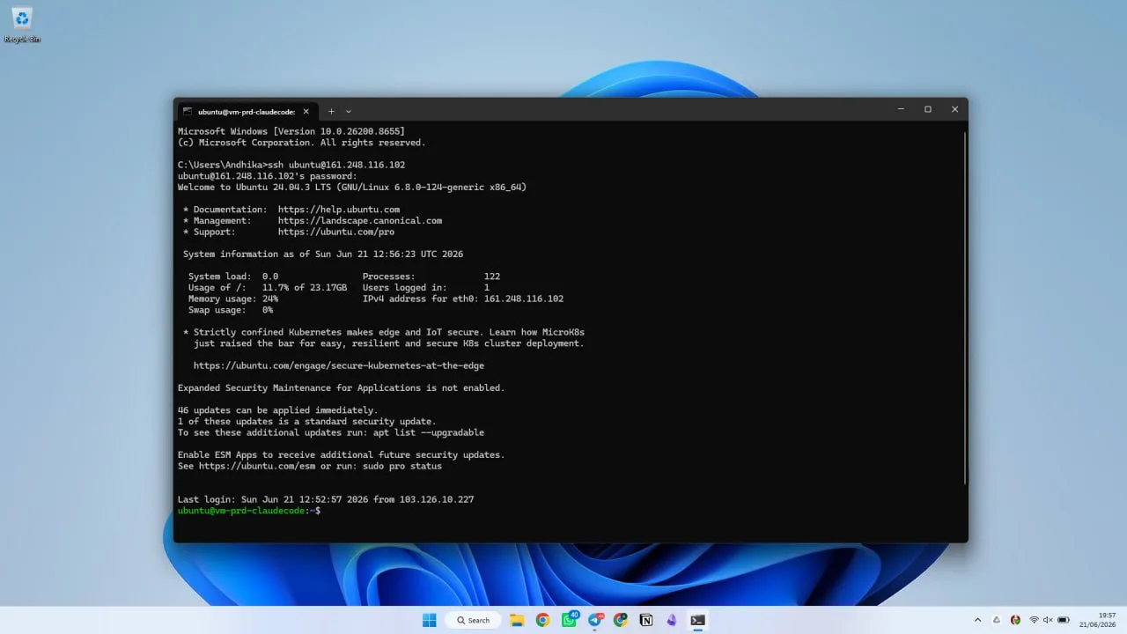The image size is (1127, 634).
Task: Click the 'IPv4 address for eth0' line
Action: (x=463, y=299)
